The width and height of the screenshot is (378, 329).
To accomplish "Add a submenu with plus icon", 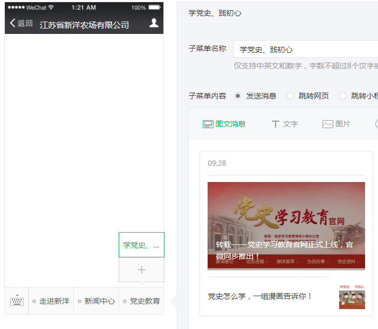I will click(x=141, y=270).
